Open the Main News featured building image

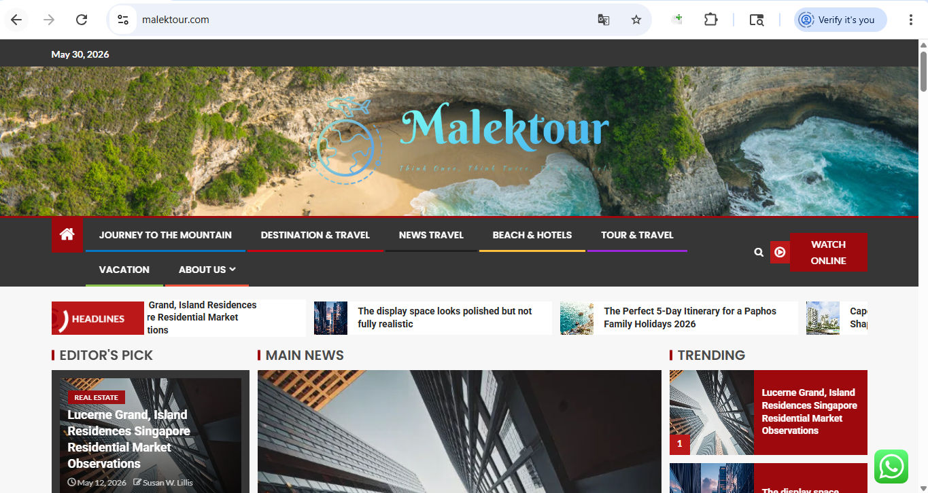459,431
